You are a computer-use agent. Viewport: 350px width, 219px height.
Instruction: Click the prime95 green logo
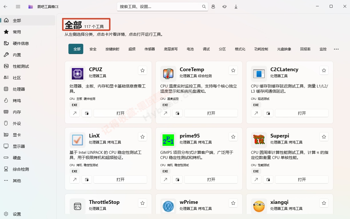(x=168, y=140)
